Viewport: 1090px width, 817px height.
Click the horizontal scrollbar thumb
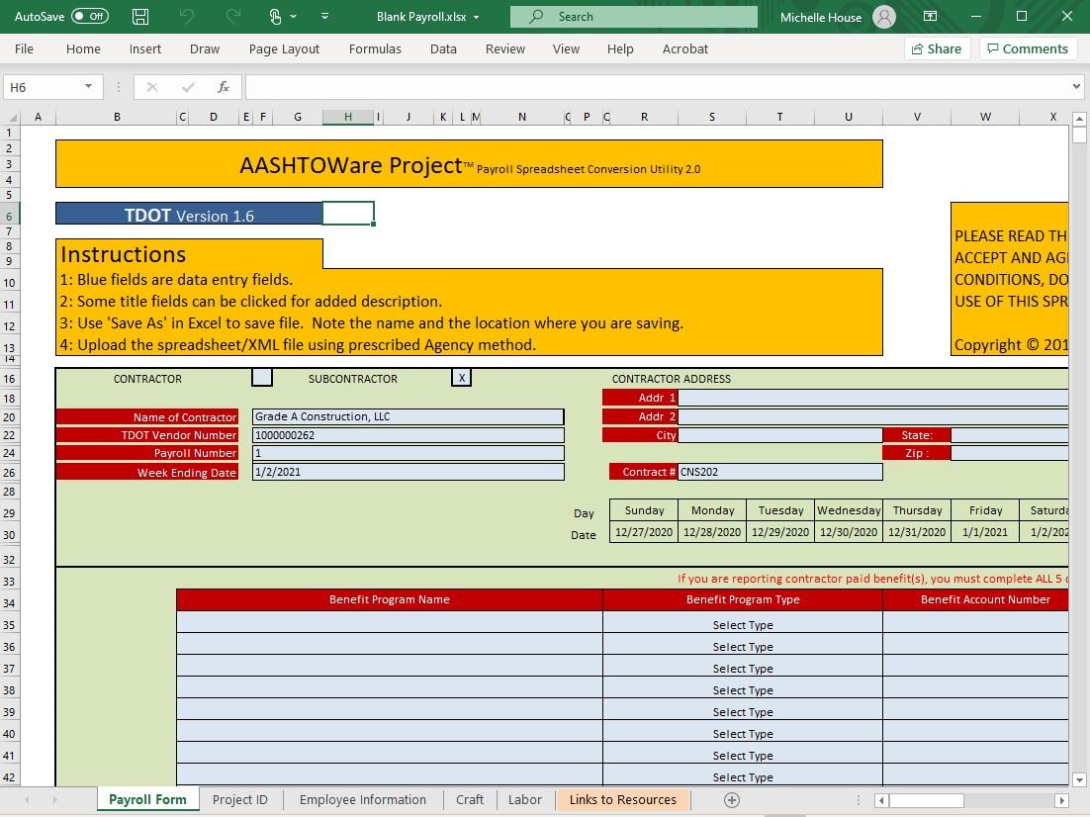pos(926,800)
